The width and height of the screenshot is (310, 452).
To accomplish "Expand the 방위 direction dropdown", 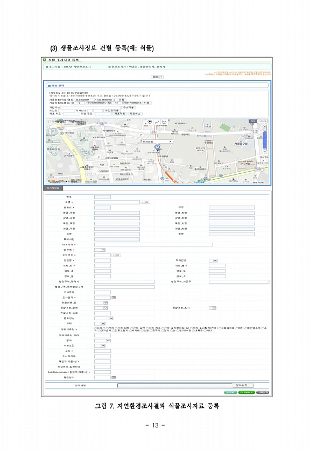I will point(102,341).
